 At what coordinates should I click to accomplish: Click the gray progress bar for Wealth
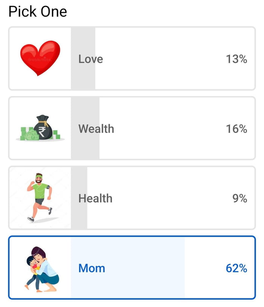coord(85,129)
